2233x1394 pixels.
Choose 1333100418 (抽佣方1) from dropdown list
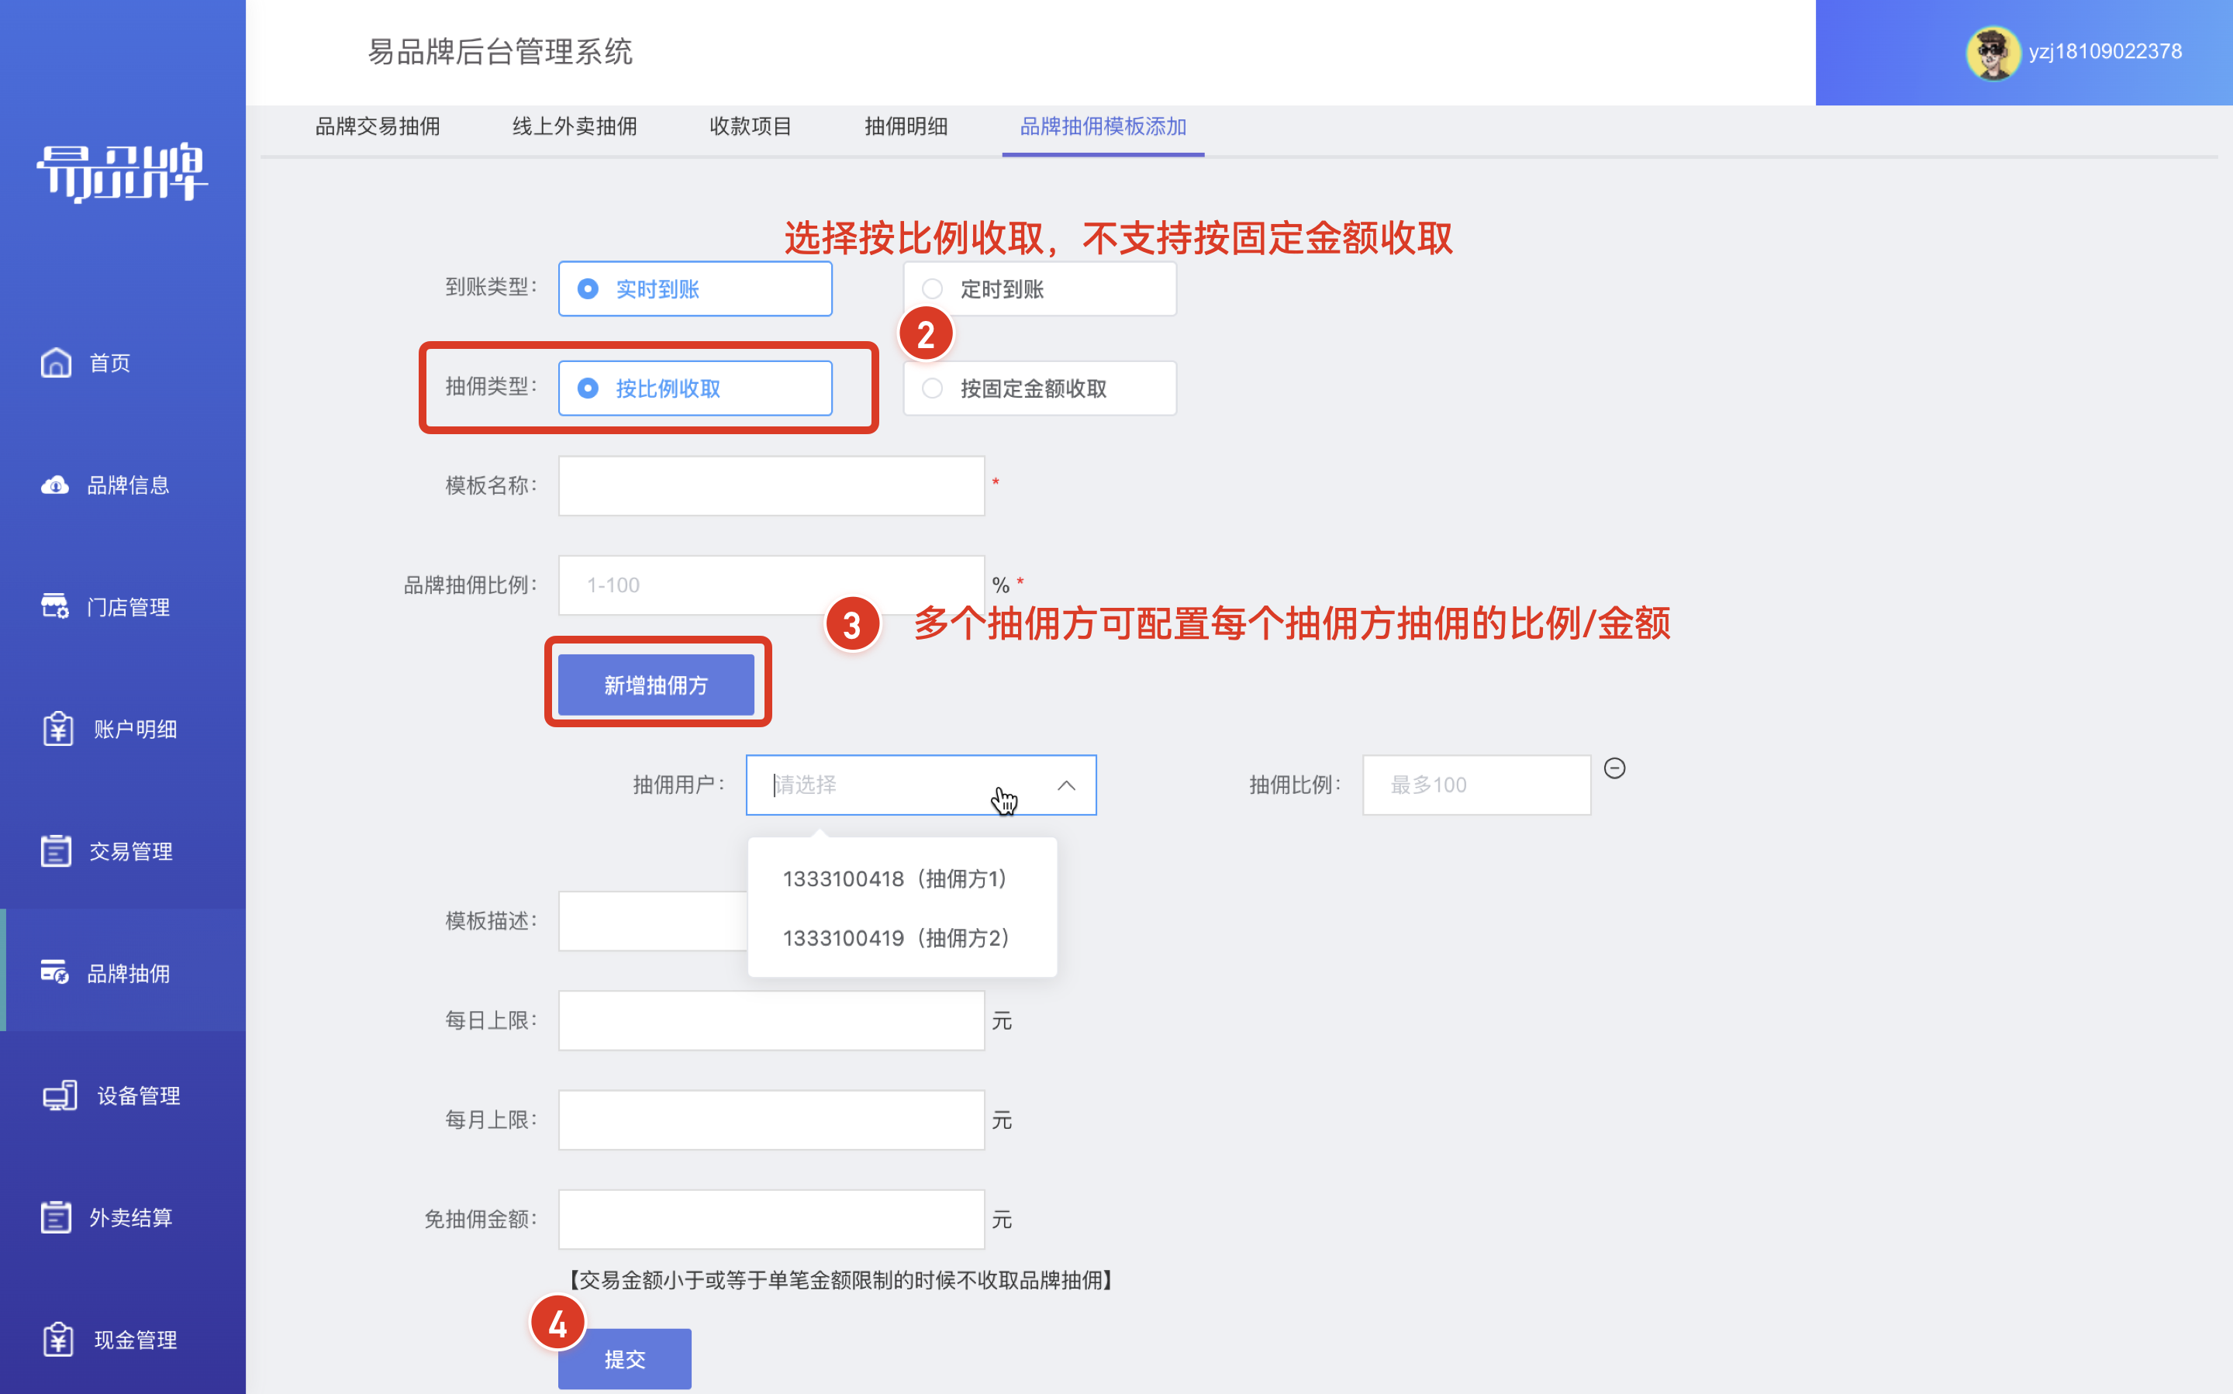click(896, 878)
